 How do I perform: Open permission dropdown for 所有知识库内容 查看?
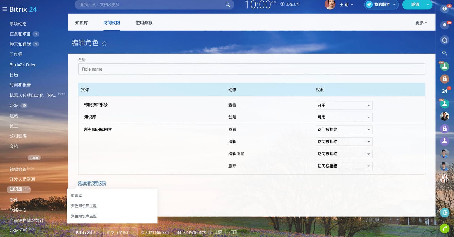(x=344, y=130)
